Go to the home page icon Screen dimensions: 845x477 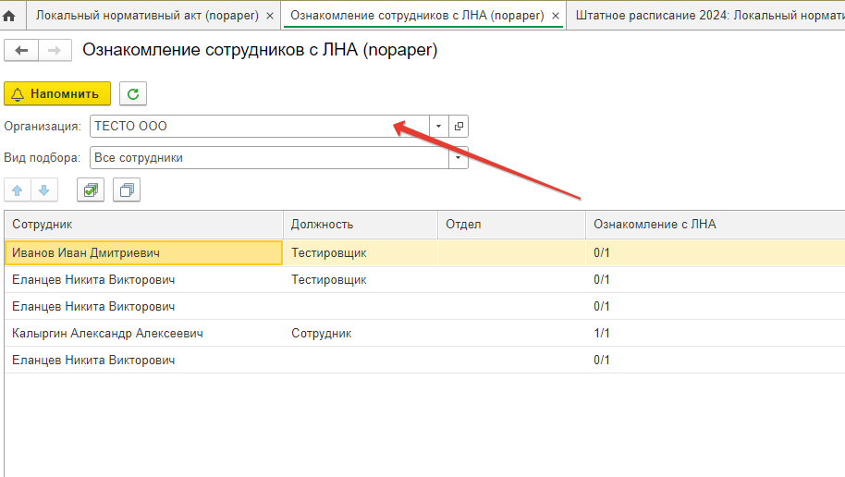[9, 16]
